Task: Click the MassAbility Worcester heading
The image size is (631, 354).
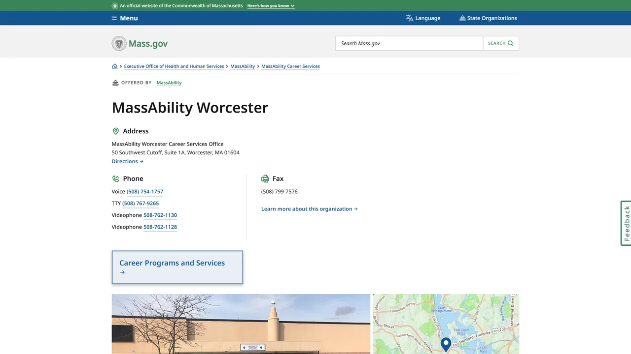Action: pos(190,108)
